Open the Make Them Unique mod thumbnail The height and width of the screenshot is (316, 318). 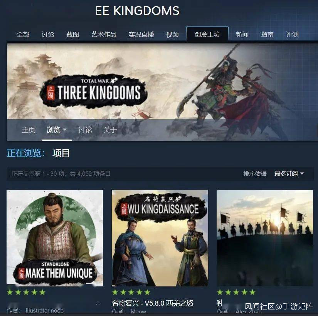pyautogui.click(x=55, y=238)
